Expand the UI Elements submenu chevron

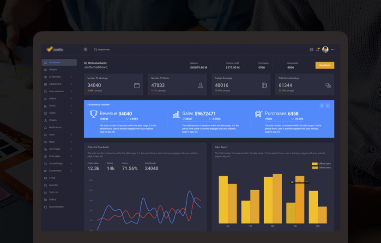click(x=71, y=77)
